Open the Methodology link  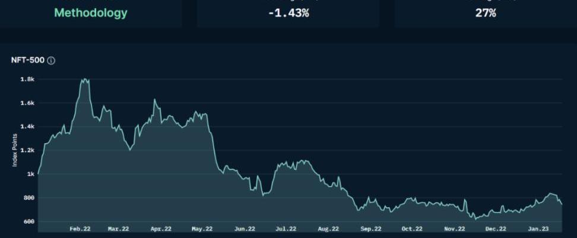click(91, 12)
